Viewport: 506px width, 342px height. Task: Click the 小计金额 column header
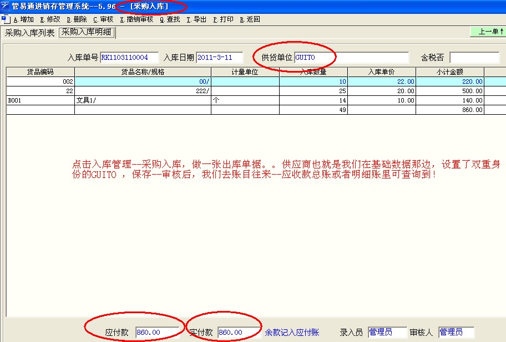click(x=450, y=72)
